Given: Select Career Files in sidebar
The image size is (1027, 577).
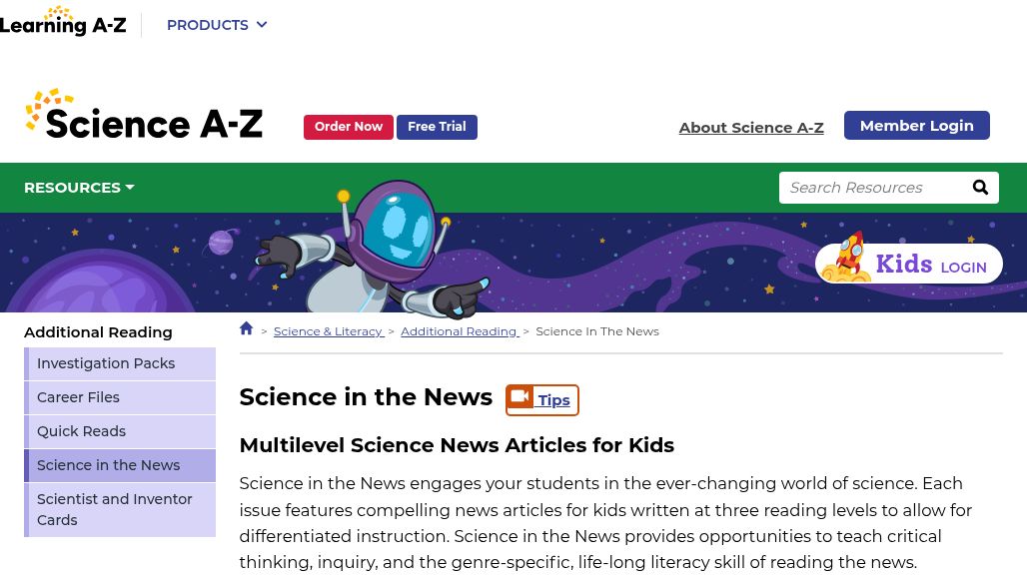Looking at the screenshot, I should [x=78, y=397].
